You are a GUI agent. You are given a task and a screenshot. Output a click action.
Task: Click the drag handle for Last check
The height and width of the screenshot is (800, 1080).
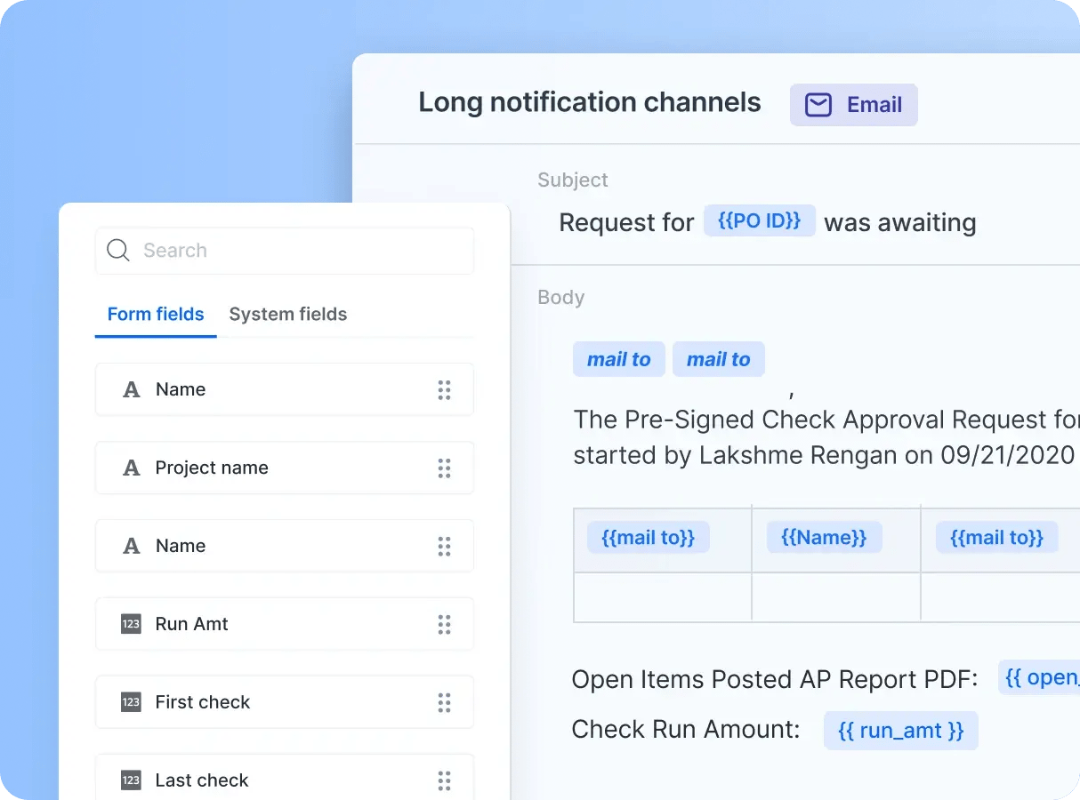[x=444, y=780]
